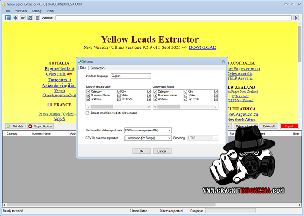Open the Interface language dropdown
The image size is (304, 216).
pyautogui.click(x=131, y=76)
